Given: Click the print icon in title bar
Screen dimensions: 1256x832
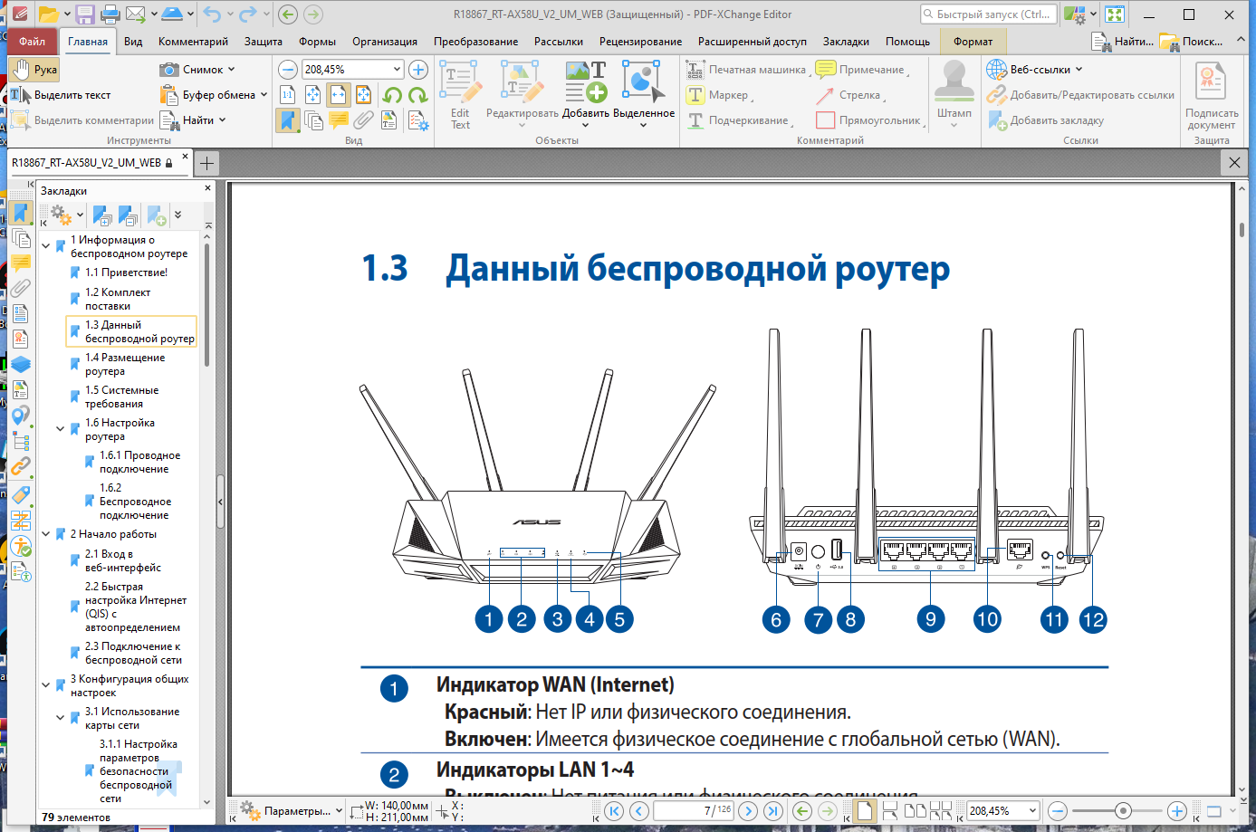Looking at the screenshot, I should (x=110, y=14).
